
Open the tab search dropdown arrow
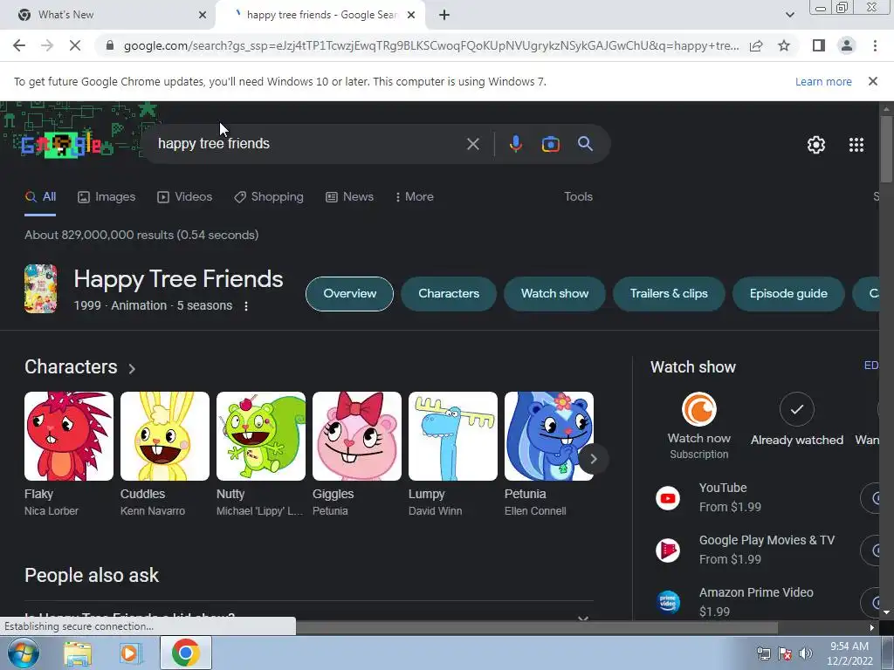pos(789,16)
